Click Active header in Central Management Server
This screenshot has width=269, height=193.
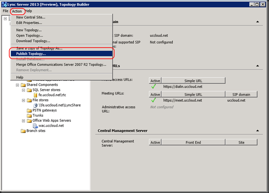point(155,142)
